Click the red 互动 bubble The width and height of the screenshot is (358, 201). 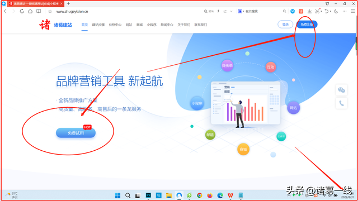tap(271, 67)
